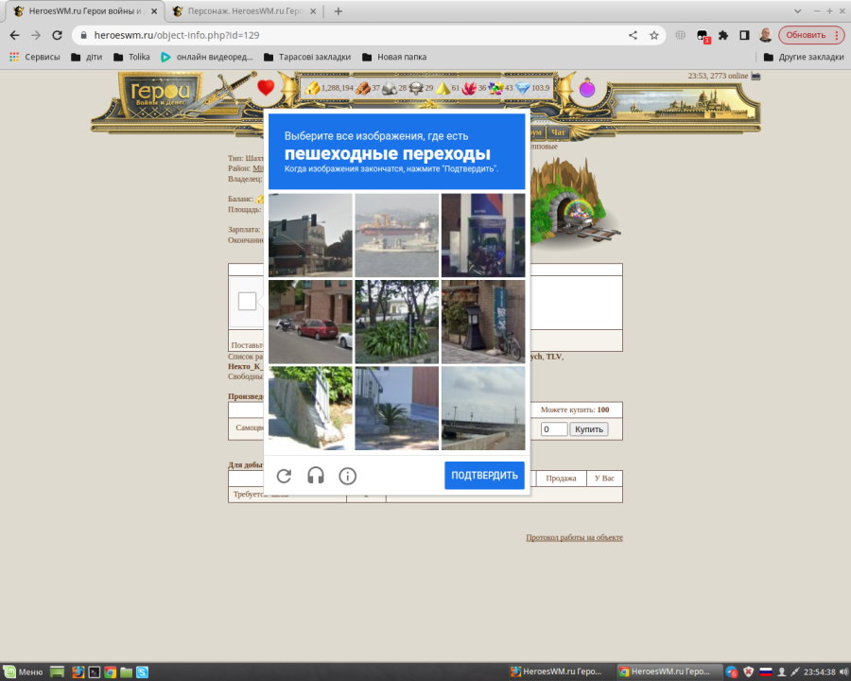Open the Chrome profile avatar
The height and width of the screenshot is (681, 851).
[x=765, y=35]
